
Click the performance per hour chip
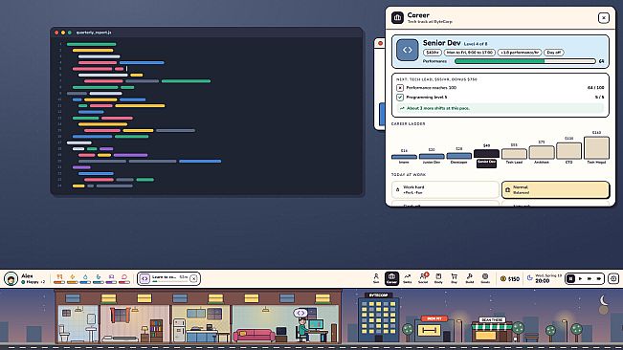pyautogui.click(x=520, y=53)
